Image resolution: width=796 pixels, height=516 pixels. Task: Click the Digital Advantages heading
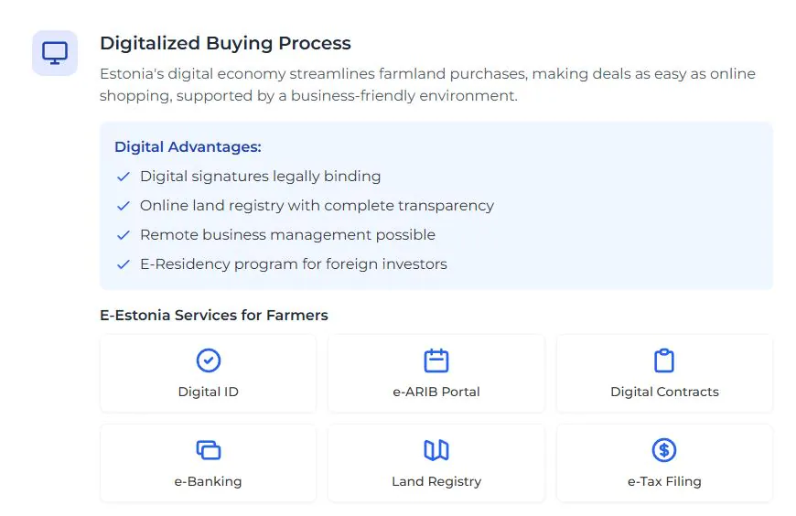188,146
